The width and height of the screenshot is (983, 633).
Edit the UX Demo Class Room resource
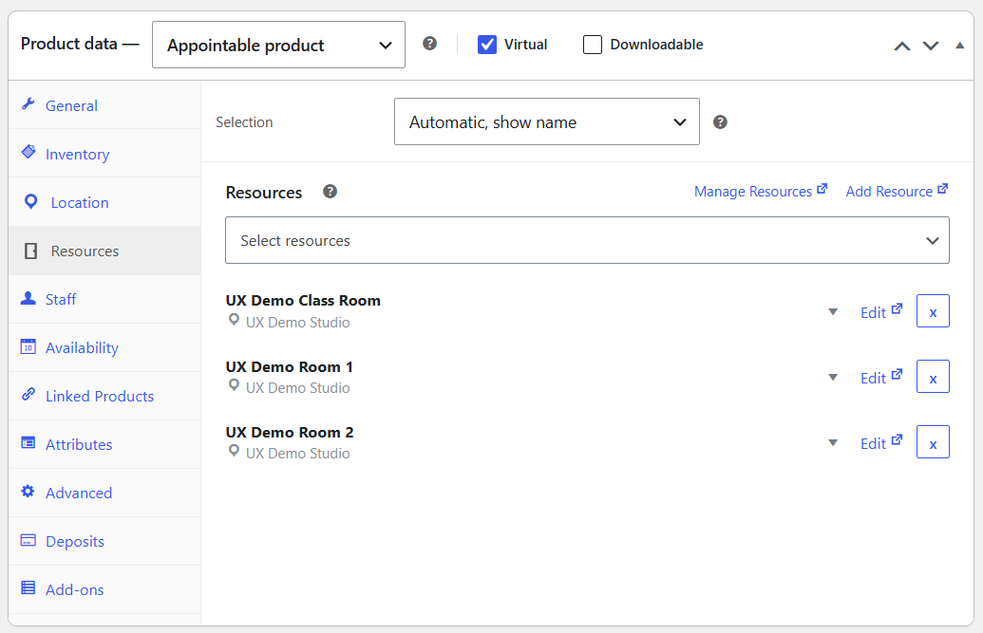[880, 311]
